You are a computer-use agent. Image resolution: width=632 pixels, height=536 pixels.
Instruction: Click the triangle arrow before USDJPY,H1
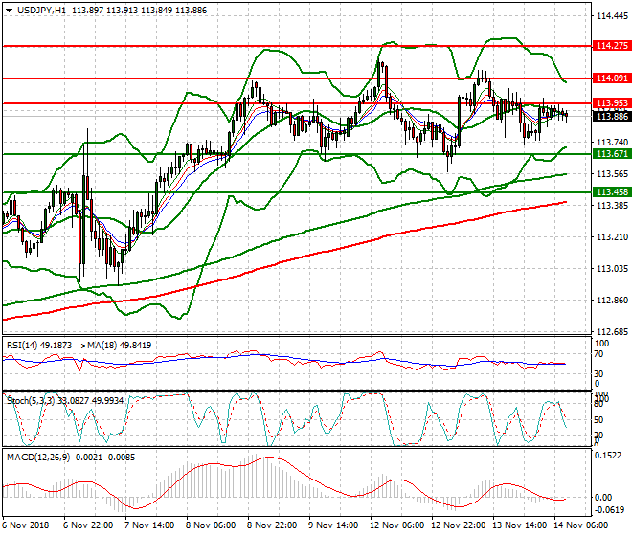(x=9, y=11)
